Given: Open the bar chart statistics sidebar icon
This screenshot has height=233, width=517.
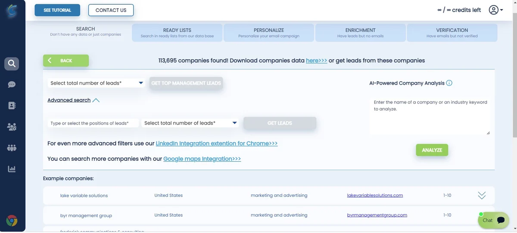Looking at the screenshot, I should tap(12, 169).
